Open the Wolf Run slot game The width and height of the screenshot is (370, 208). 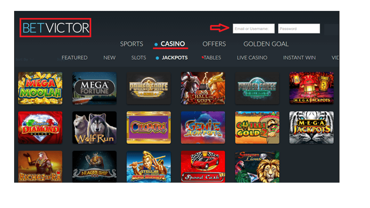(x=94, y=127)
